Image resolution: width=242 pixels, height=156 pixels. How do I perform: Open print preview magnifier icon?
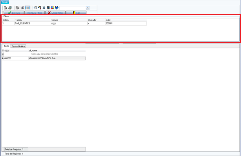(5, 8)
